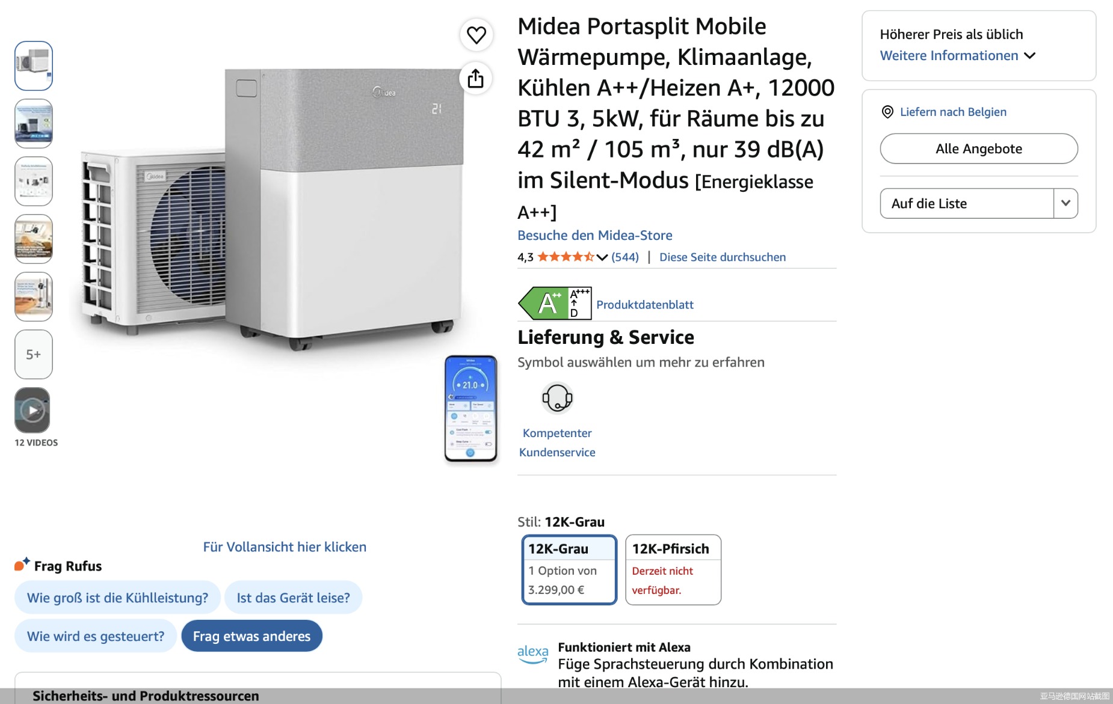
Task: Open the A++ energy label icon
Action: coord(555,304)
